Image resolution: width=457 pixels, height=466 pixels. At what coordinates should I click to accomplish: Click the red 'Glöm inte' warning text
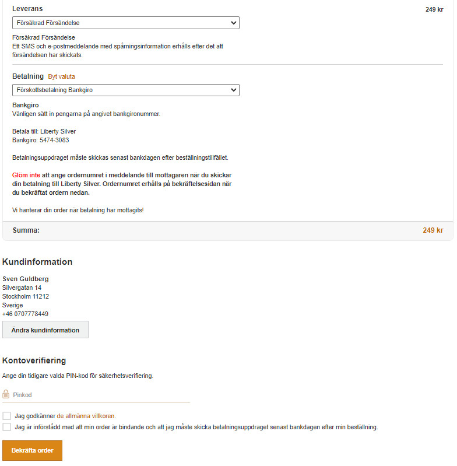[26, 176]
